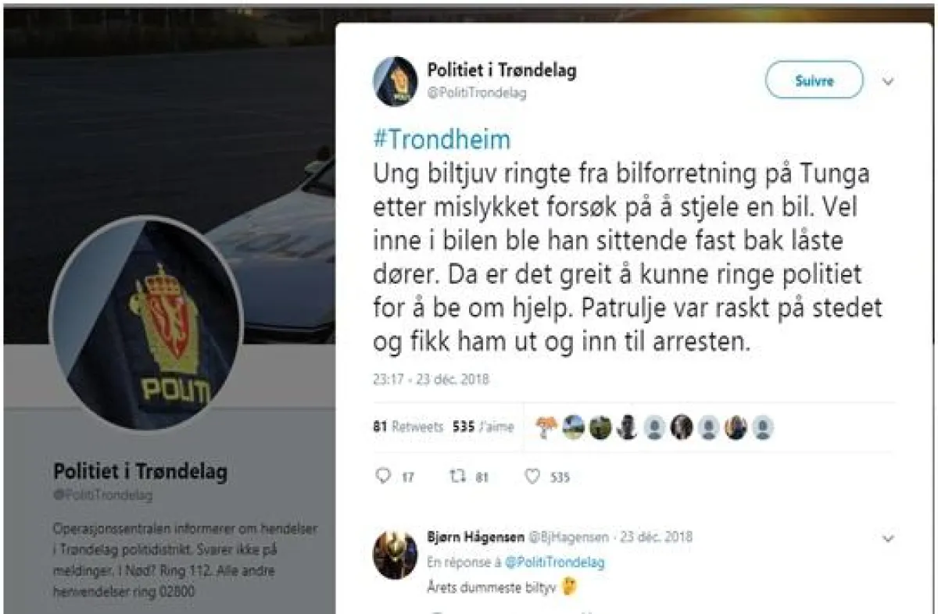Open the first liker's avatar
The image size is (938, 614).
click(x=546, y=427)
